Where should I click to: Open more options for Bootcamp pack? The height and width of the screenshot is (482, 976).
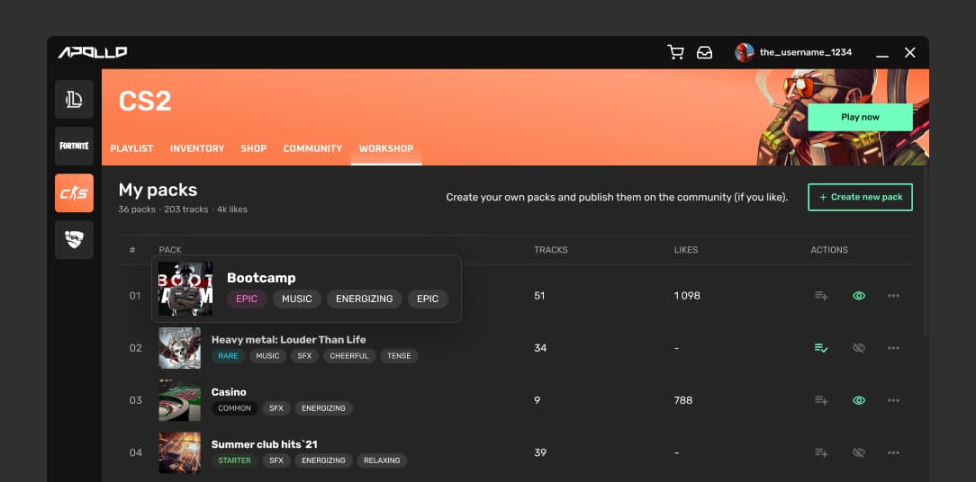pyautogui.click(x=893, y=296)
